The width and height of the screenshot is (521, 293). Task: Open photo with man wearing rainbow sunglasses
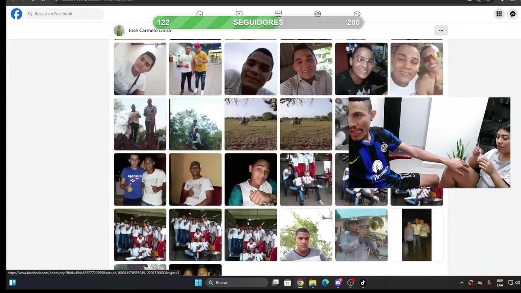(417, 69)
